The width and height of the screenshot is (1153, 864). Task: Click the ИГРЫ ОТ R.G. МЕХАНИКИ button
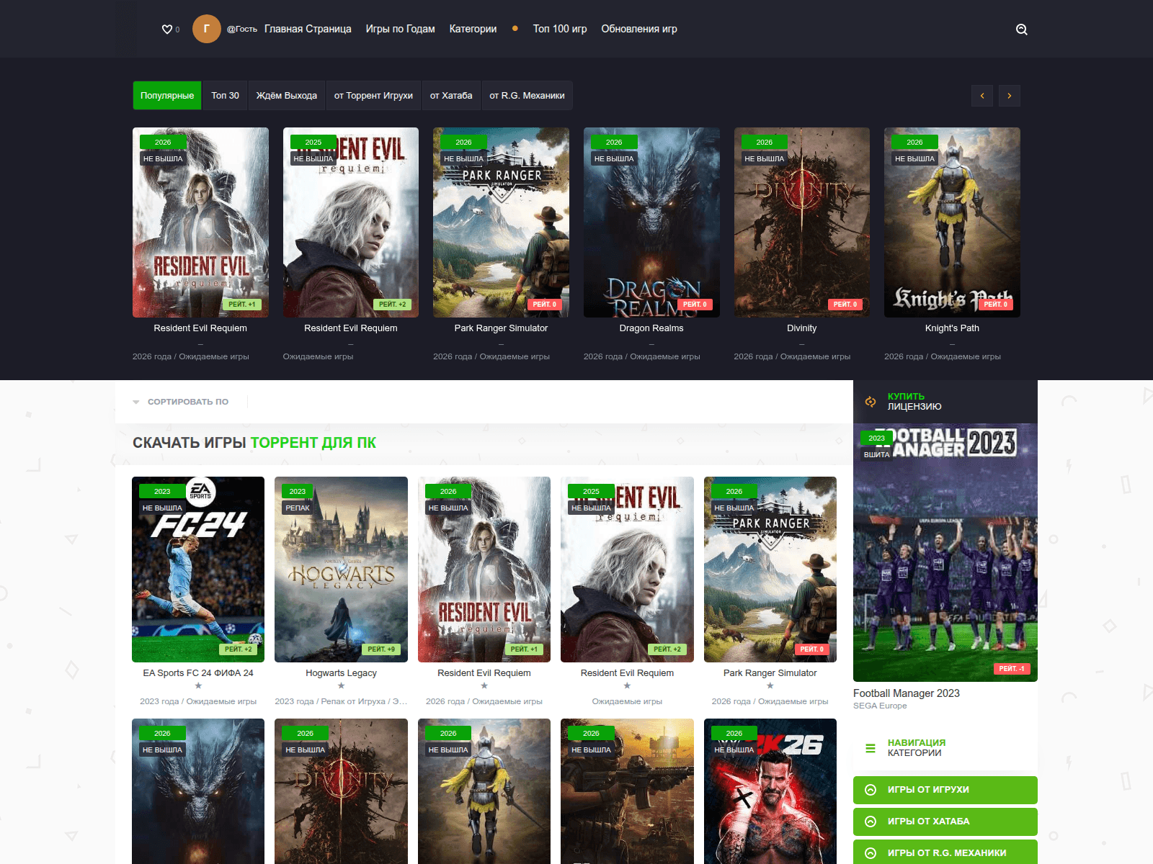[x=945, y=852]
